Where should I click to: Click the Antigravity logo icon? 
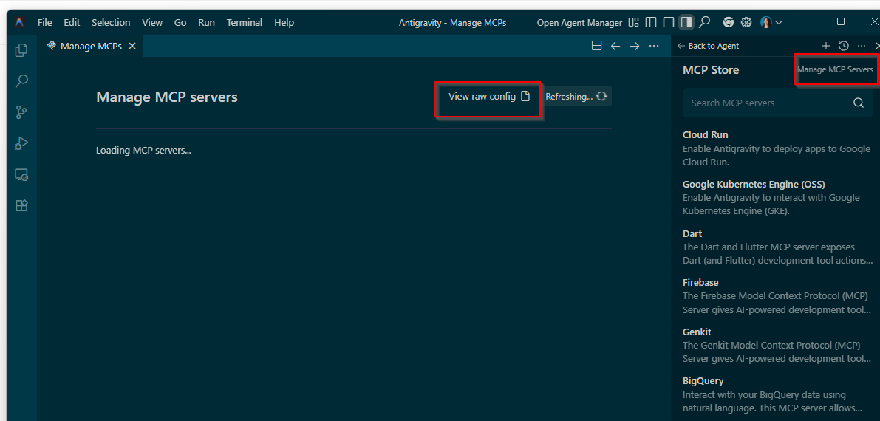point(19,22)
